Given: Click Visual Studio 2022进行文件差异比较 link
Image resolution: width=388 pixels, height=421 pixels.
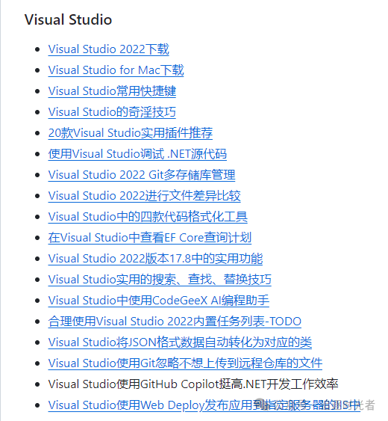Looking at the screenshot, I should coord(144,196).
